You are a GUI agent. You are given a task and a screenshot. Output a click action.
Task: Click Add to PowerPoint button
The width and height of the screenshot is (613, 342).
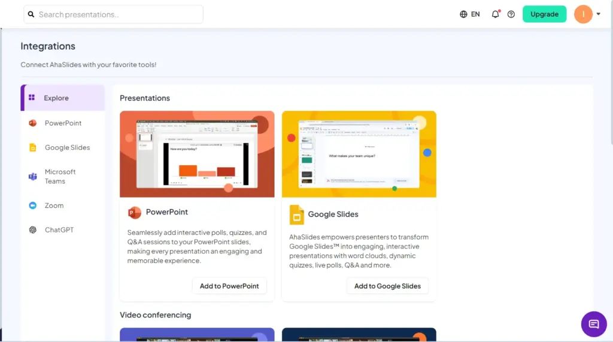coord(229,286)
